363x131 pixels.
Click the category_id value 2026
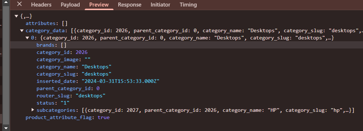[81, 52]
